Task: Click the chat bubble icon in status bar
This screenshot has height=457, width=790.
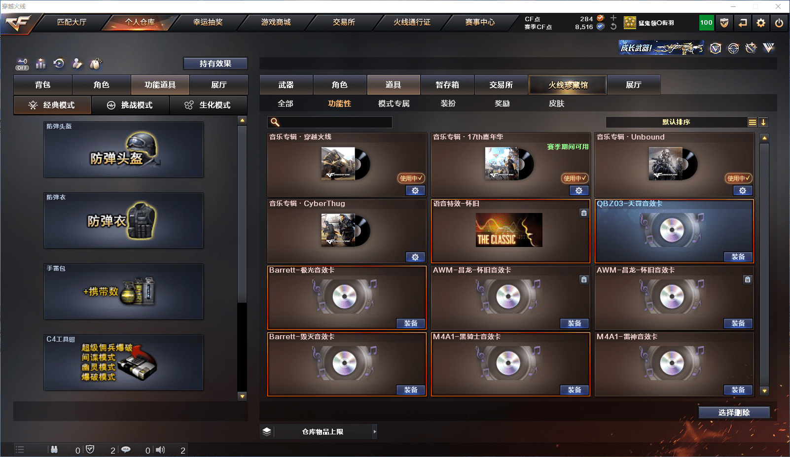Action: coord(126,449)
